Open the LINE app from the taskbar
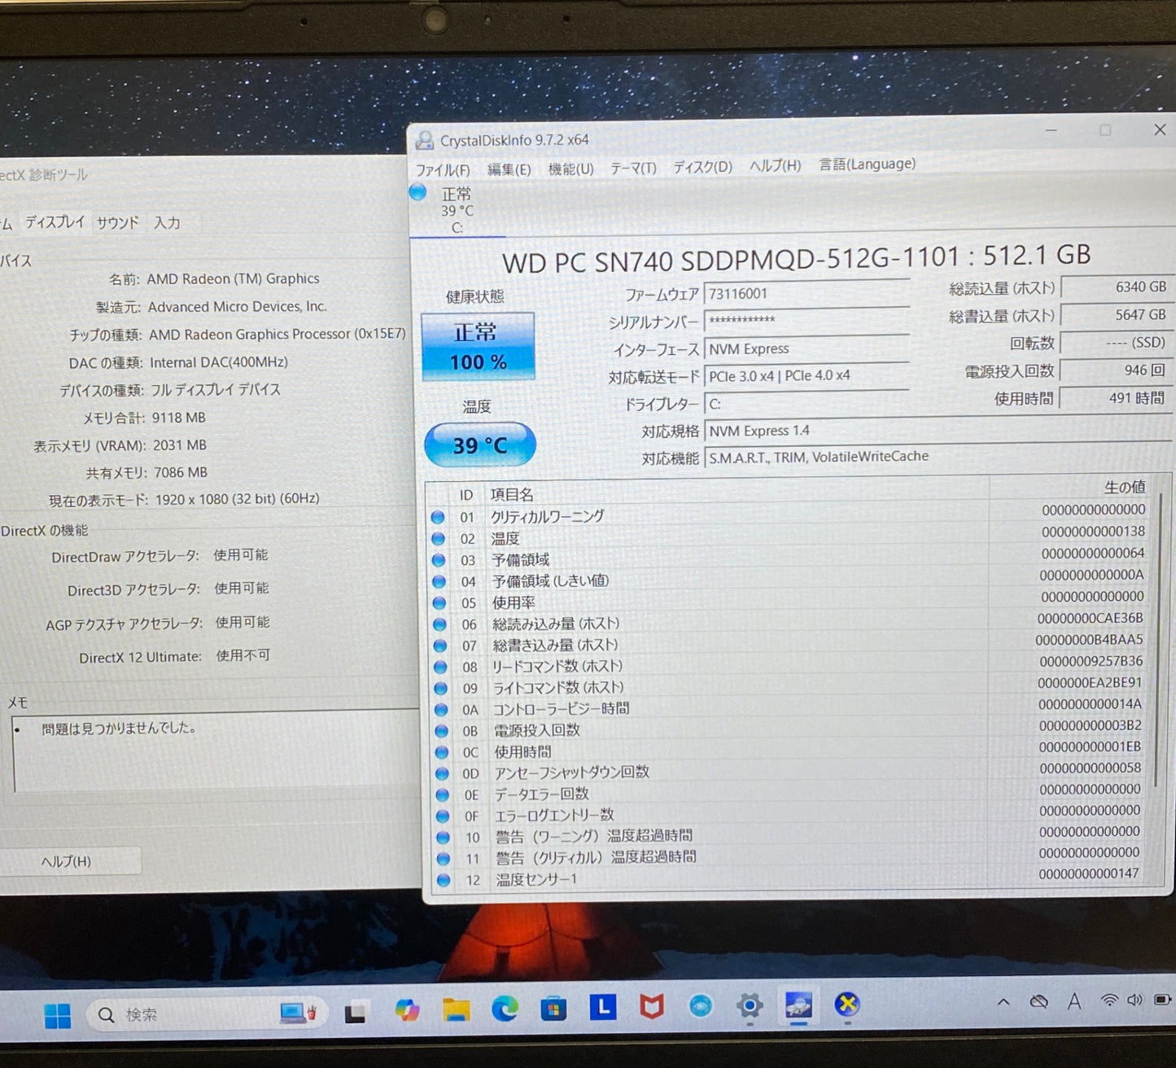The height and width of the screenshot is (1068, 1176). coord(602,1008)
